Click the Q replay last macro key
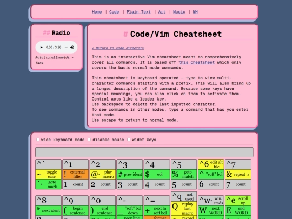292x219 pixels. (x=184, y=208)
